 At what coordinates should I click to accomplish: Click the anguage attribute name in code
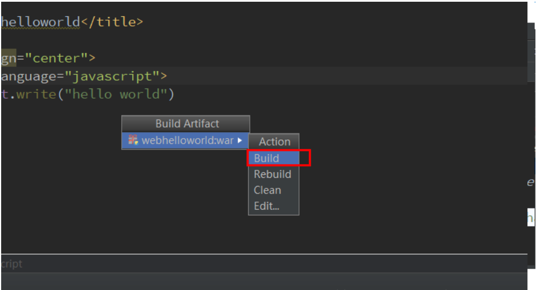coord(28,76)
